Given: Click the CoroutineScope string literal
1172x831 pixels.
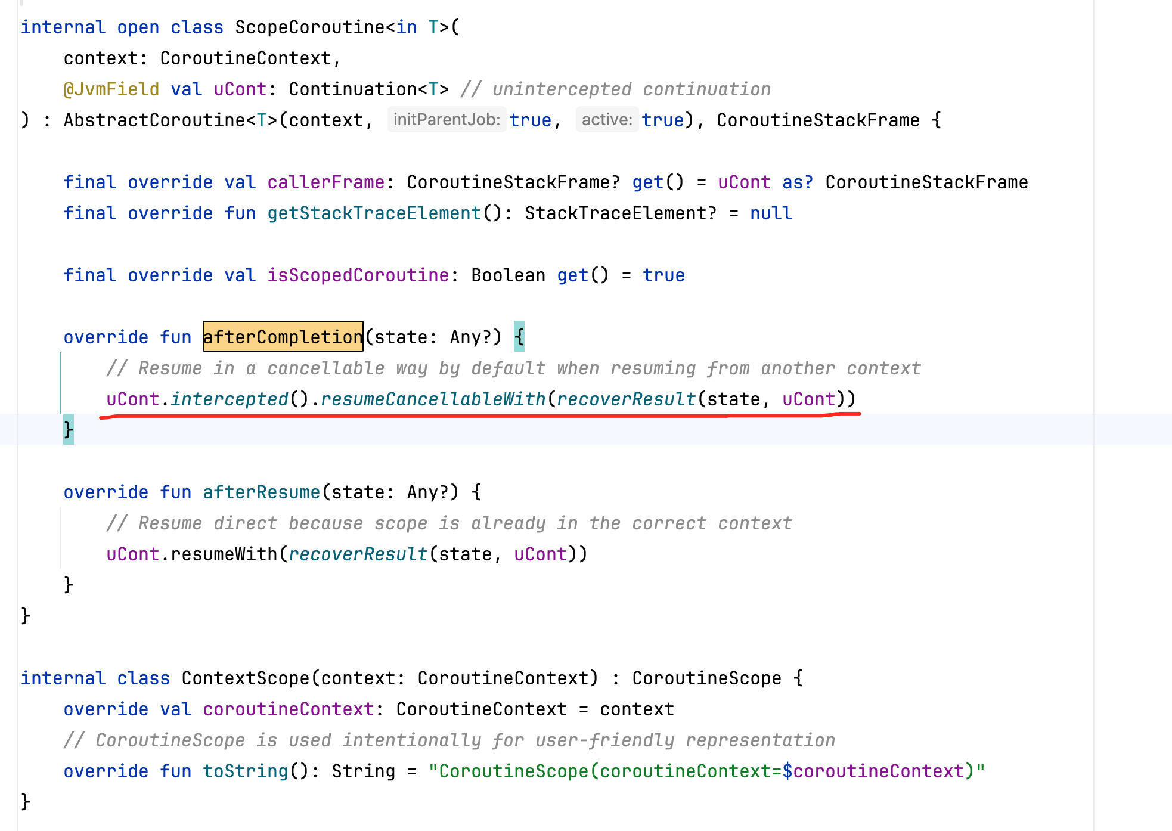Looking at the screenshot, I should click(706, 771).
